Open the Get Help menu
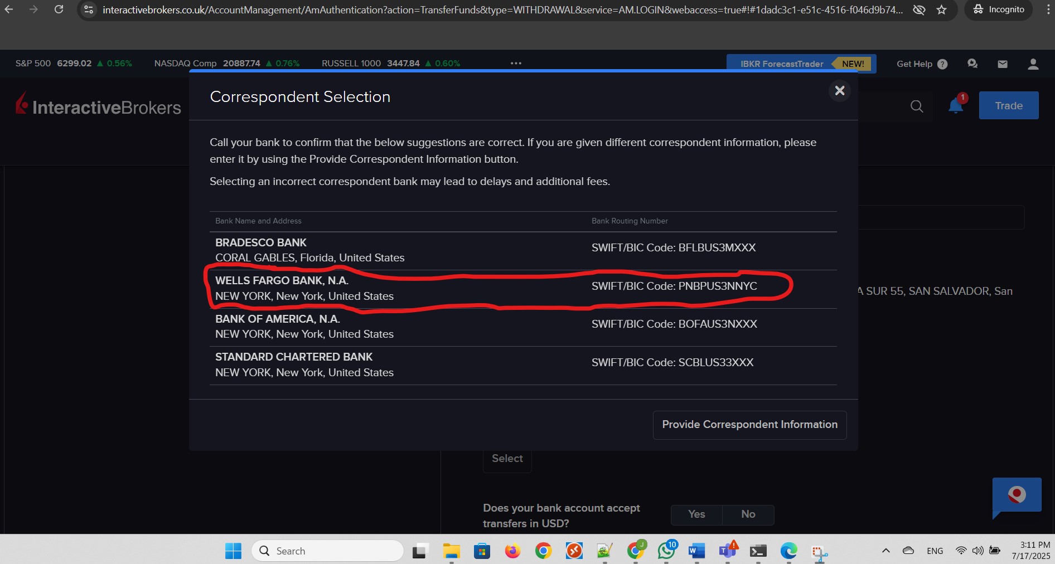 pyautogui.click(x=922, y=64)
